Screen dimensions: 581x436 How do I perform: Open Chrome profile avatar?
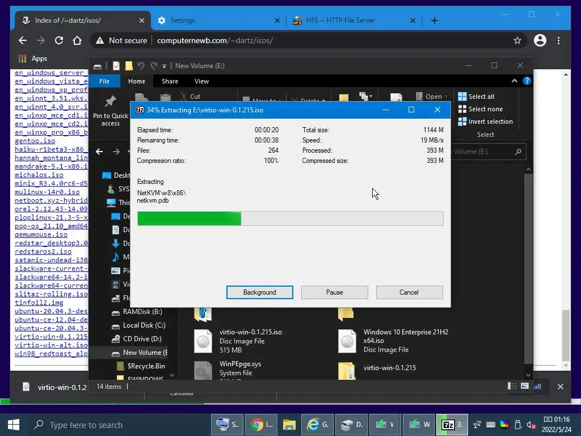[540, 40]
